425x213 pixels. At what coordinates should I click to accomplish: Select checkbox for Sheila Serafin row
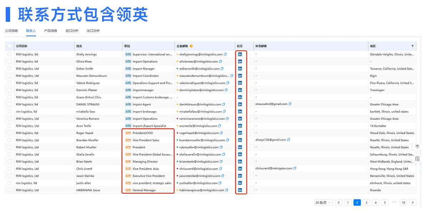10,154
